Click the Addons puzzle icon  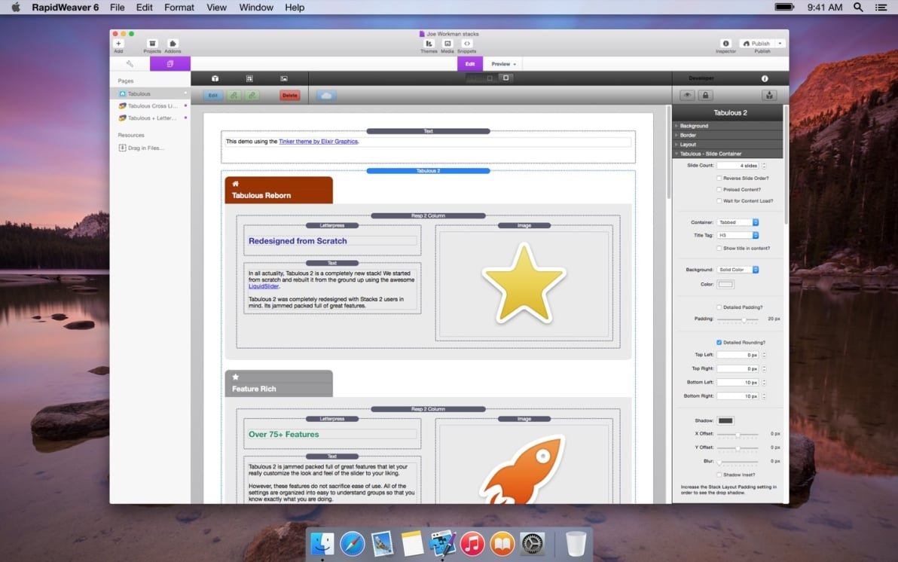click(x=173, y=44)
